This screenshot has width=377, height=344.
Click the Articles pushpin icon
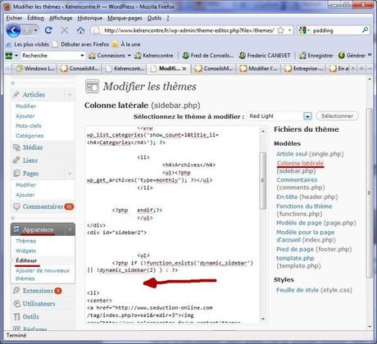click(x=16, y=94)
